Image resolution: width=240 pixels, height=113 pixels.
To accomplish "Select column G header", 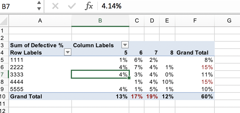I will click(227, 21).
